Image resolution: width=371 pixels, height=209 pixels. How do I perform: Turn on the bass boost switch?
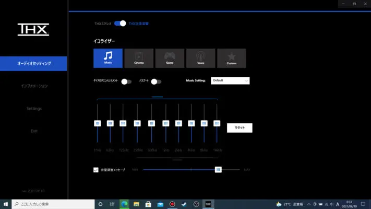(x=156, y=82)
